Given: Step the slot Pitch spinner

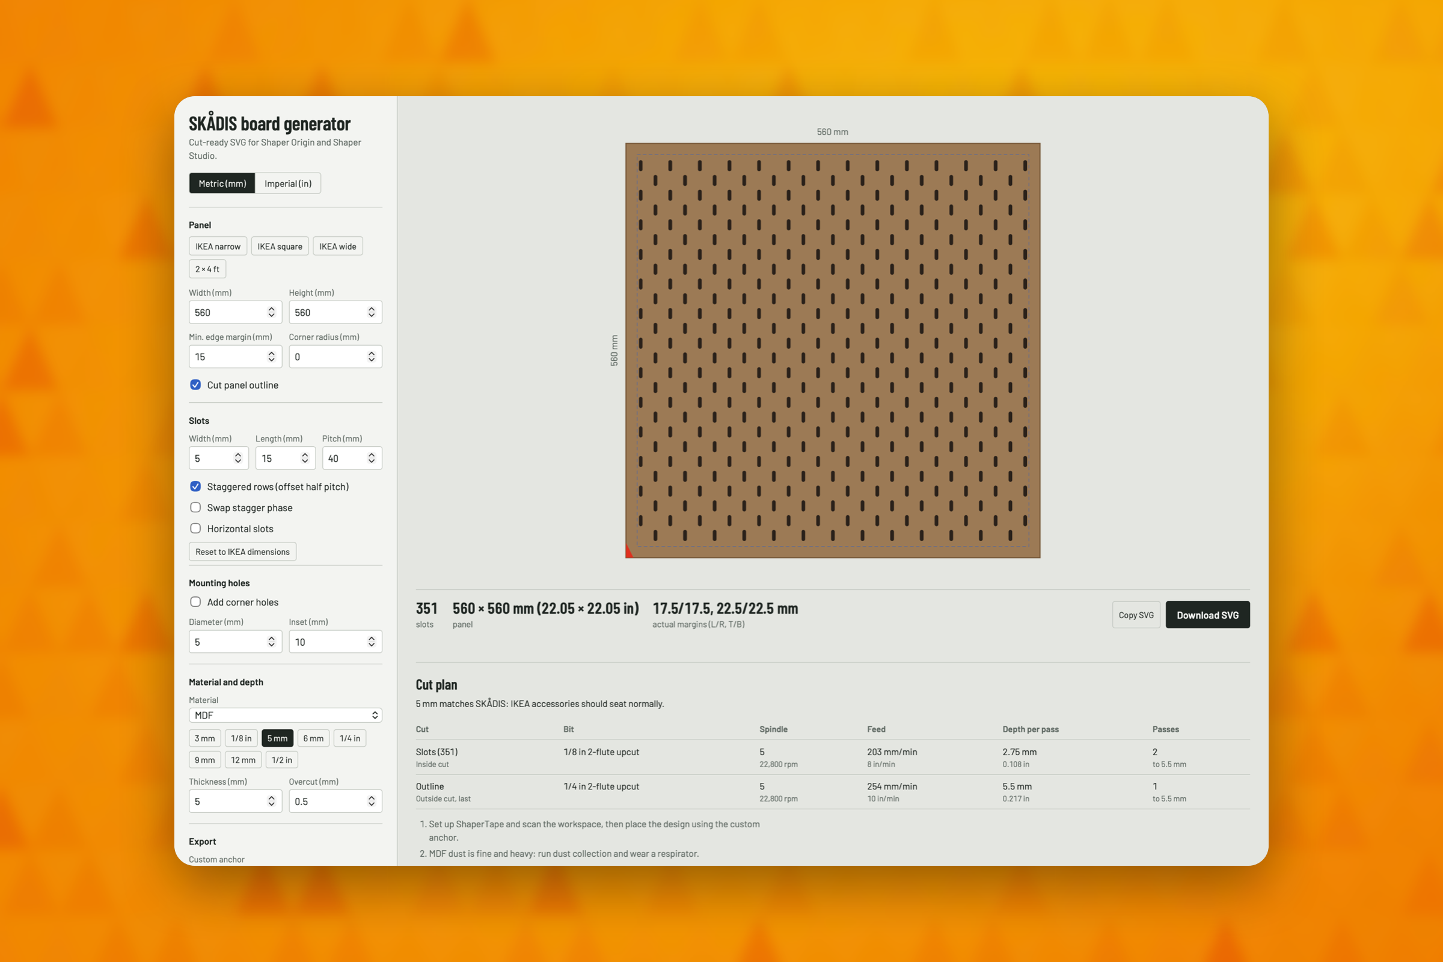Looking at the screenshot, I should coord(371,458).
